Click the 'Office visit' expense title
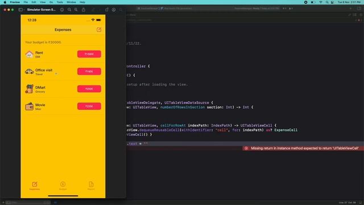The height and width of the screenshot is (205, 364). tap(44, 70)
